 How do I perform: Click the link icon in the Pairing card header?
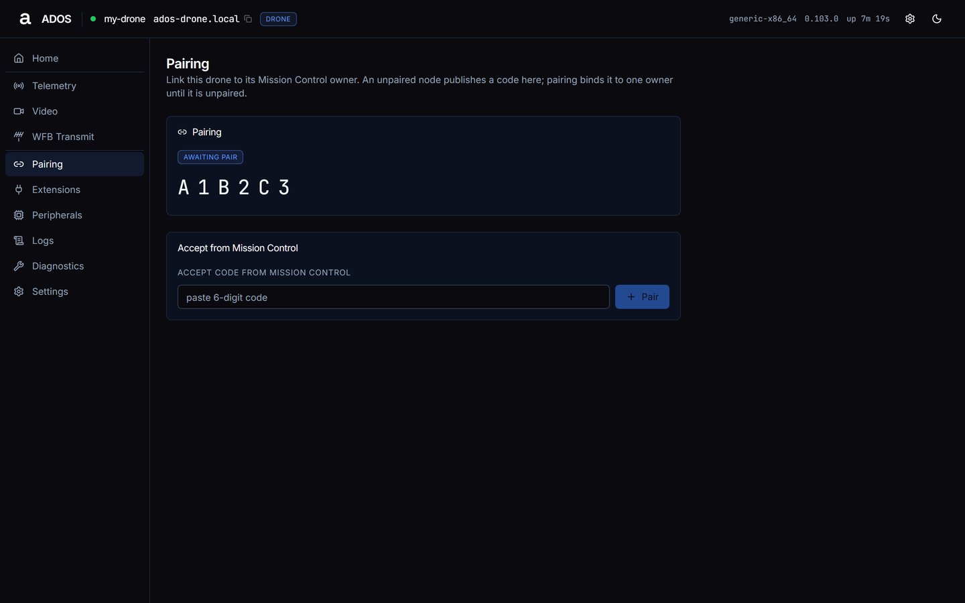point(182,132)
